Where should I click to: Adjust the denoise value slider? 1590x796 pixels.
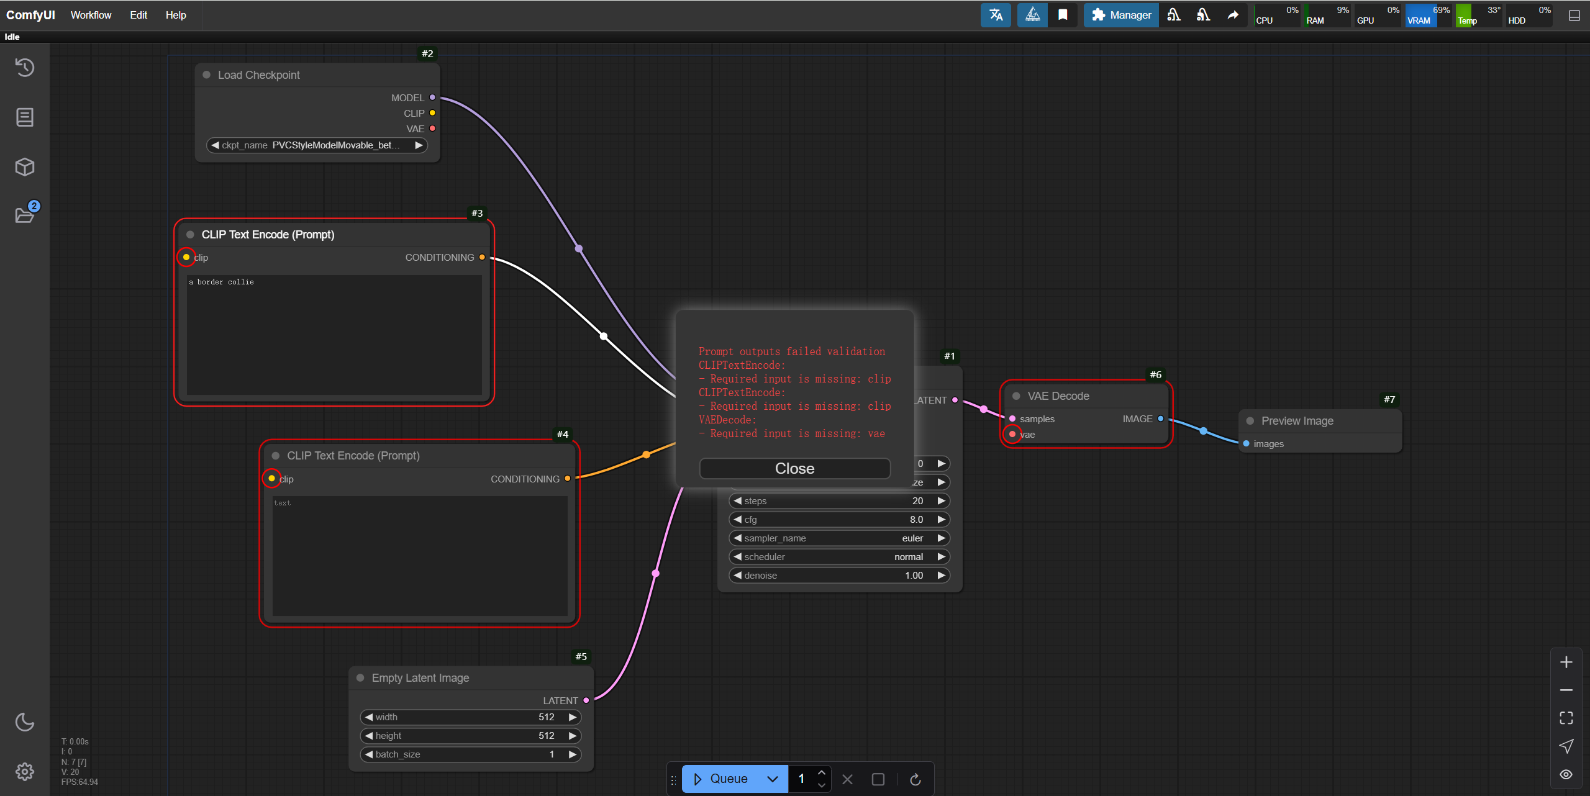coord(838,576)
